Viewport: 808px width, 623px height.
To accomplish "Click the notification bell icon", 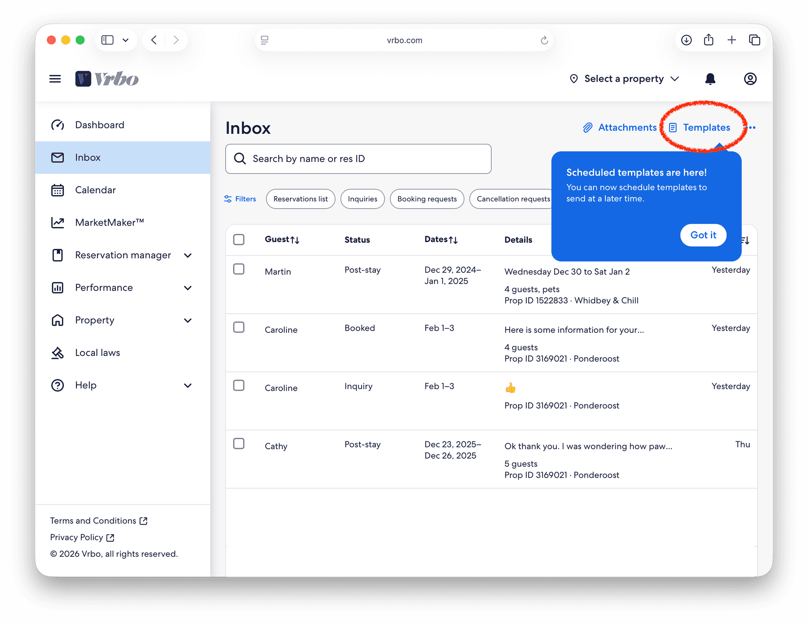I will coord(710,79).
